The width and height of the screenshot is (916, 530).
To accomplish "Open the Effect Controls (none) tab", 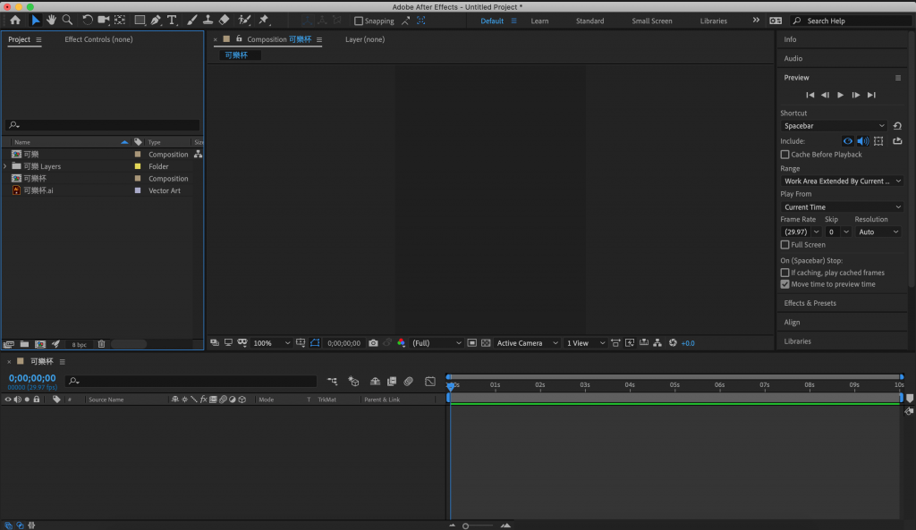I will [98, 39].
